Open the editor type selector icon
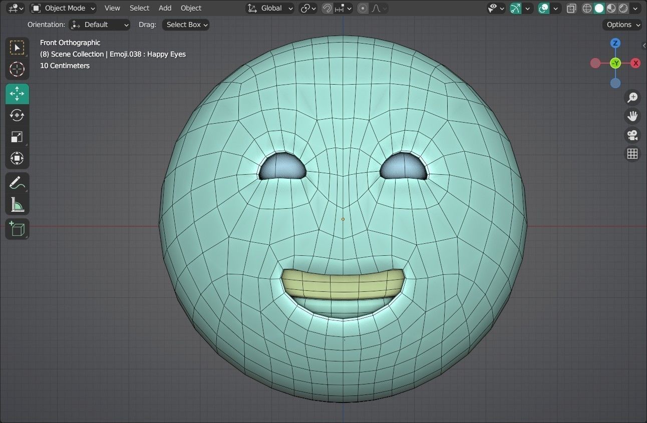The image size is (647, 423). click(16, 8)
